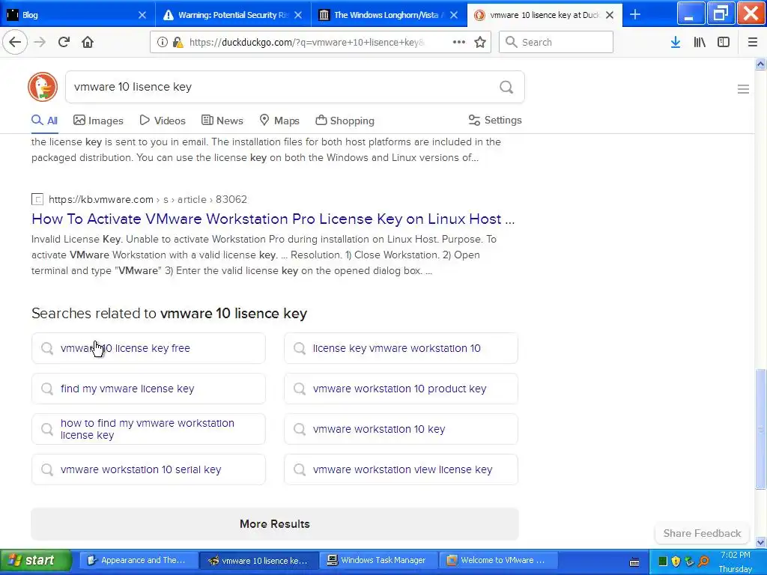Bookmark this page with star icon
Image resolution: width=767 pixels, height=575 pixels.
pyautogui.click(x=480, y=42)
